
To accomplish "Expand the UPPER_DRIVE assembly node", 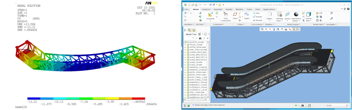I will click(185, 47).
